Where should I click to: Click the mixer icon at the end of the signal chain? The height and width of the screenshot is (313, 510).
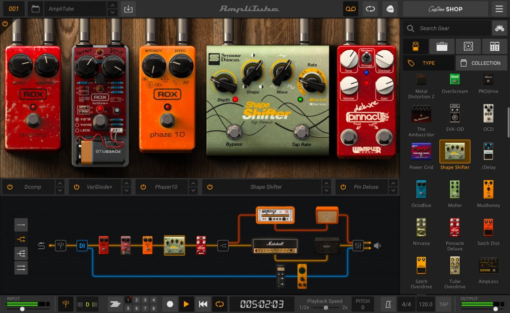[x=358, y=245]
